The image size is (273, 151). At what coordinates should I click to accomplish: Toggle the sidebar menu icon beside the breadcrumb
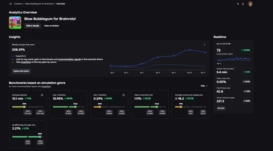tap(10, 4)
